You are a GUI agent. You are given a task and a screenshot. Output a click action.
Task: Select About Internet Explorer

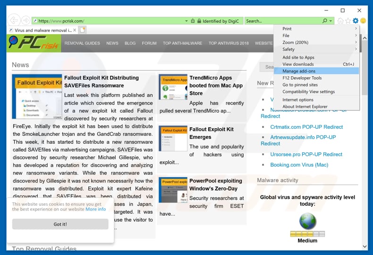tap(316, 106)
